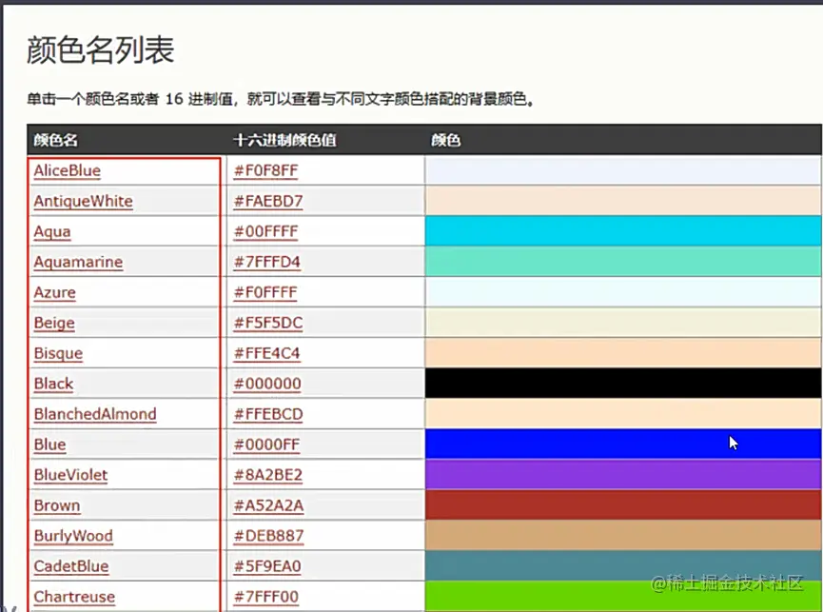
Task: Click the Azure color swatch bar
Action: (x=623, y=292)
